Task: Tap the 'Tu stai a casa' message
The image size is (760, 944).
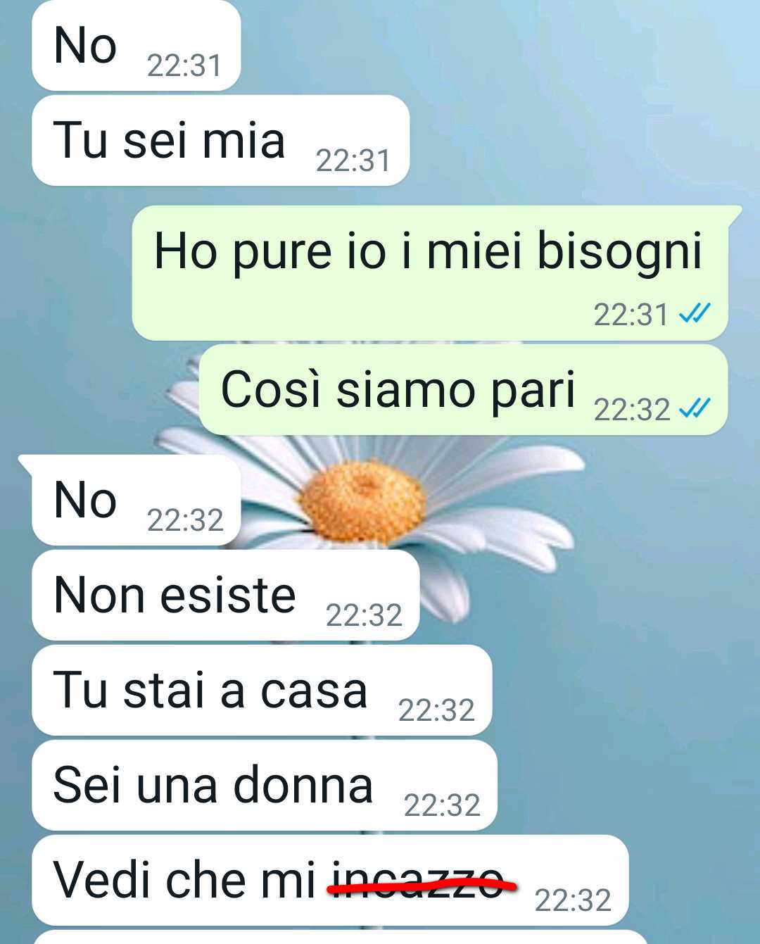Action: pos(262,691)
